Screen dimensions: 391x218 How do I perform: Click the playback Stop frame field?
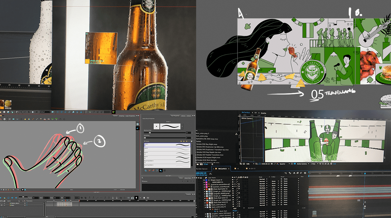(57, 198)
